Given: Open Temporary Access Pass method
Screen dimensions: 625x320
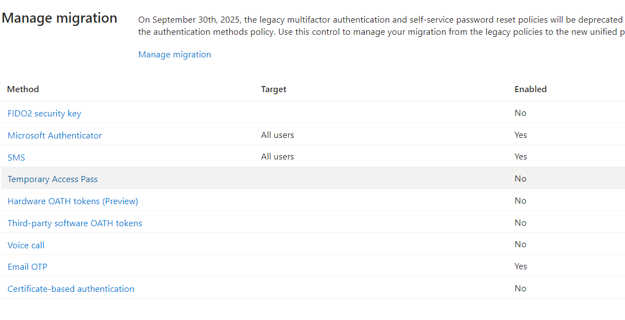Looking at the screenshot, I should tap(52, 179).
